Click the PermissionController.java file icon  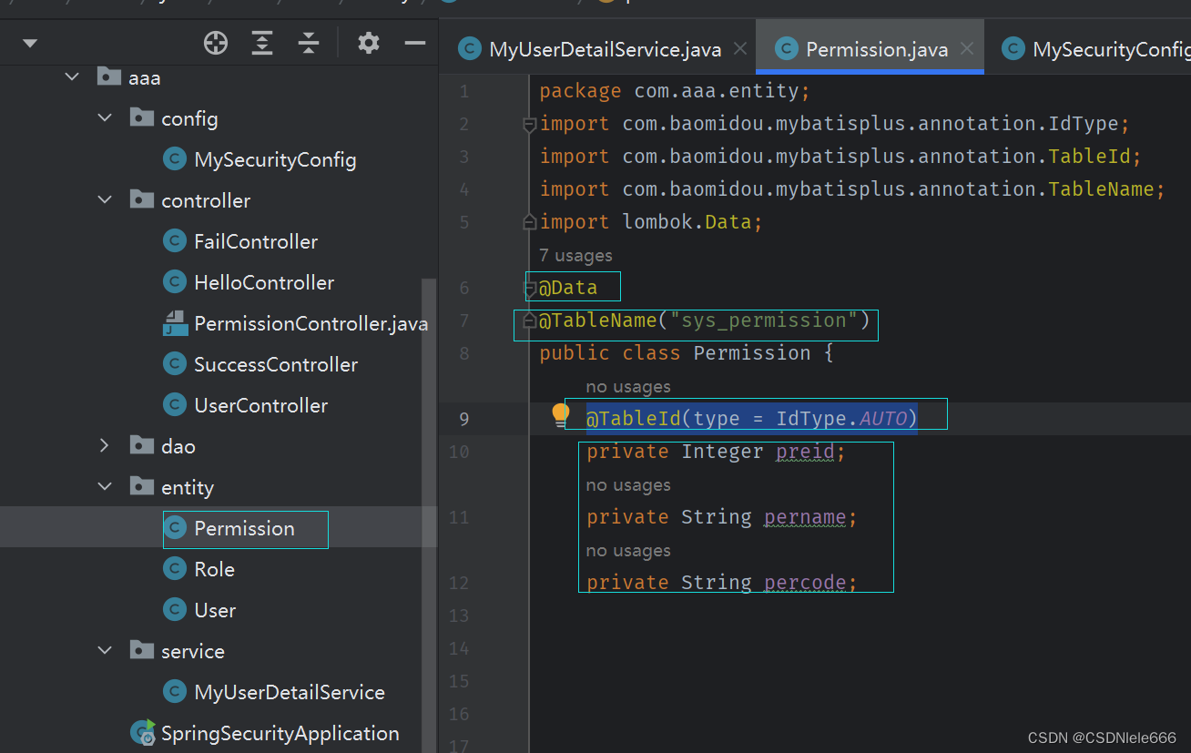(x=174, y=322)
